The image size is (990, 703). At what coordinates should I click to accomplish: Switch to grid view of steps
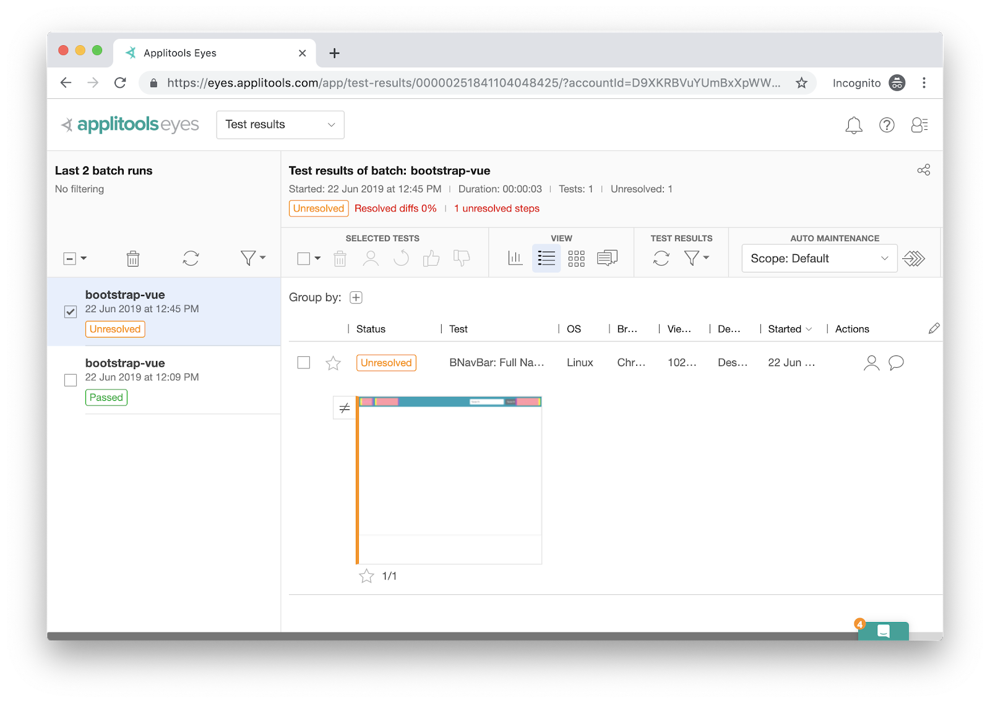[576, 258]
